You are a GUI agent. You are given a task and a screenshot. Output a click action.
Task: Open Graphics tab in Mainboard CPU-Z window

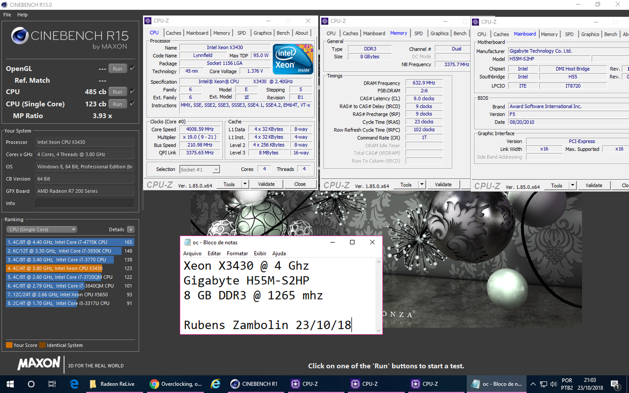coord(590,34)
